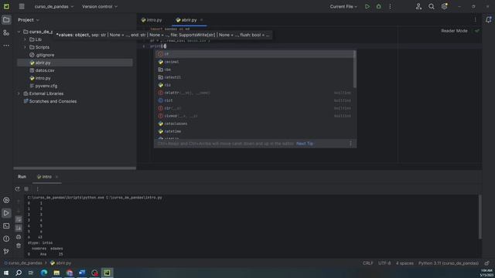Debug the current file

pos(378,6)
